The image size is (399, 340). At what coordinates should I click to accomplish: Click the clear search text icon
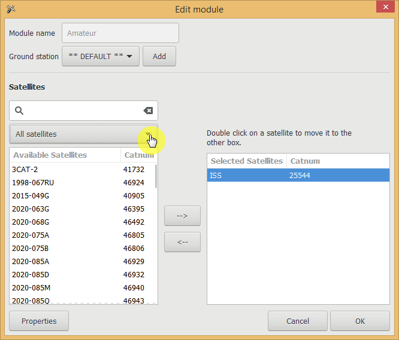pos(148,111)
